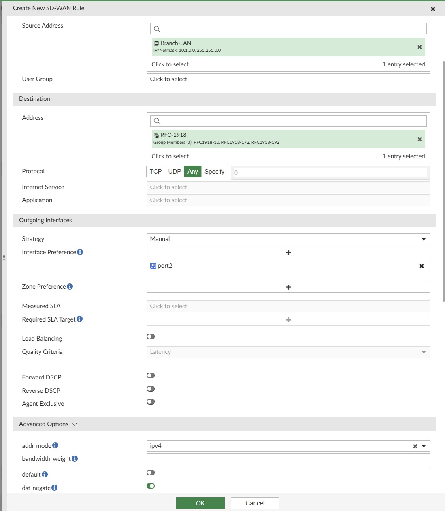445x511 pixels.
Task: Remove Branch-LAN from Source Address
Action: click(x=419, y=47)
